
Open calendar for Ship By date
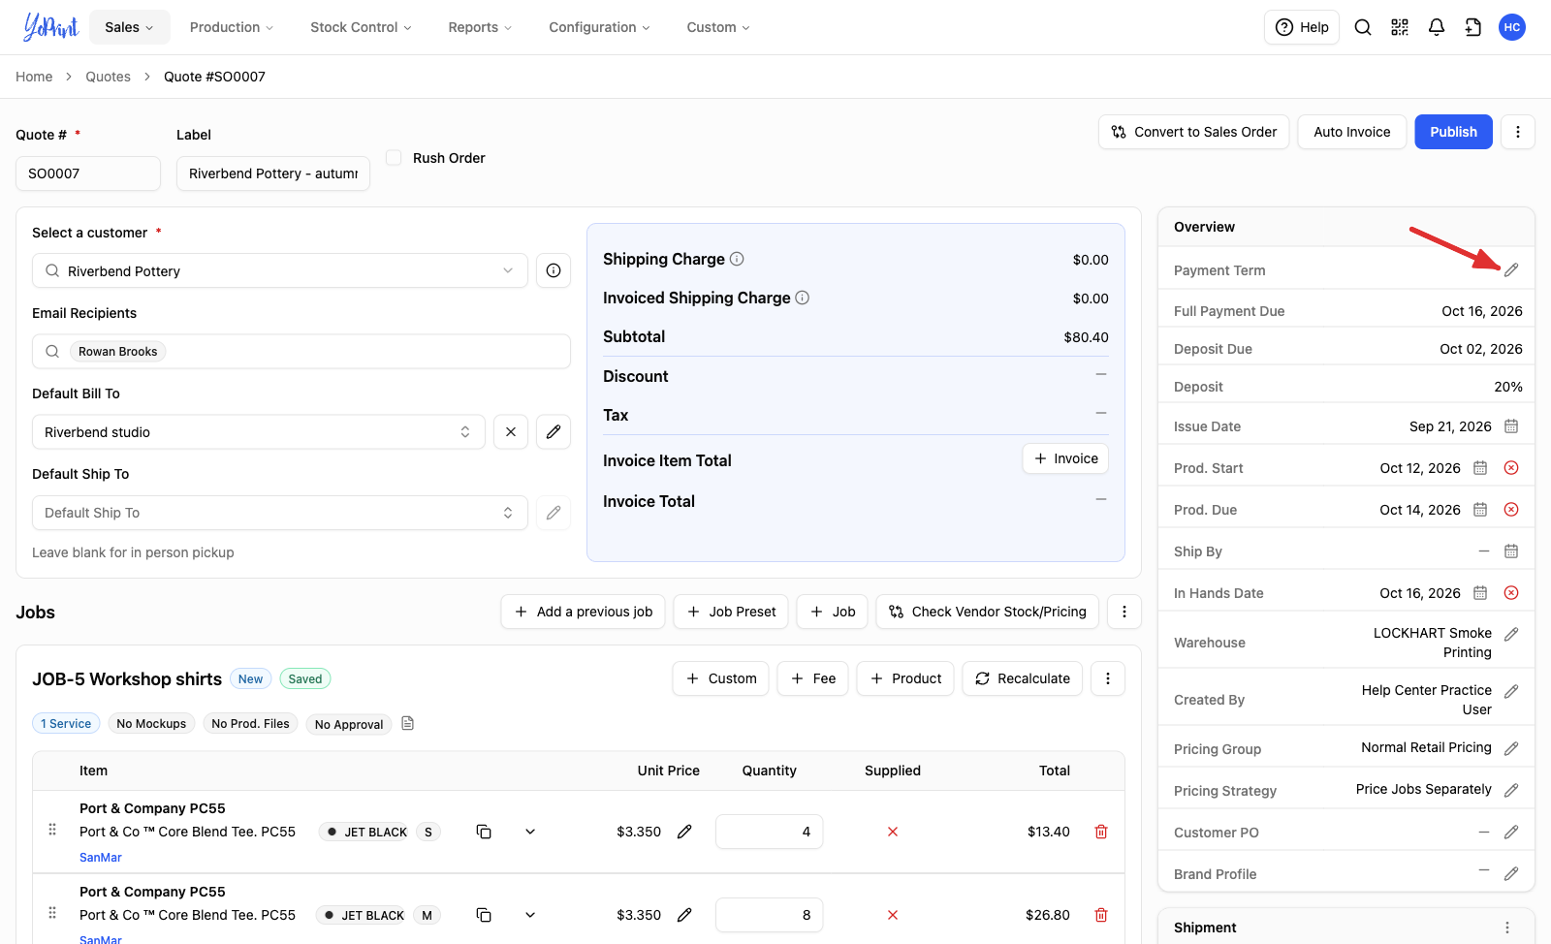tap(1511, 551)
